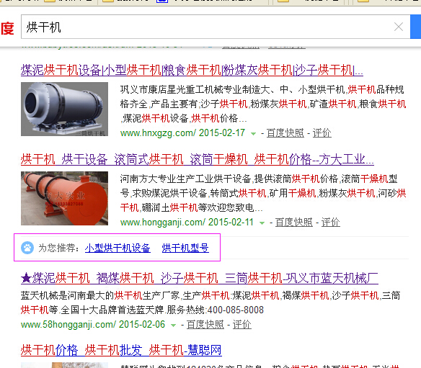Expand dropdown arrow next to hongganji.com date
421x368 pixels.
[x=262, y=223]
